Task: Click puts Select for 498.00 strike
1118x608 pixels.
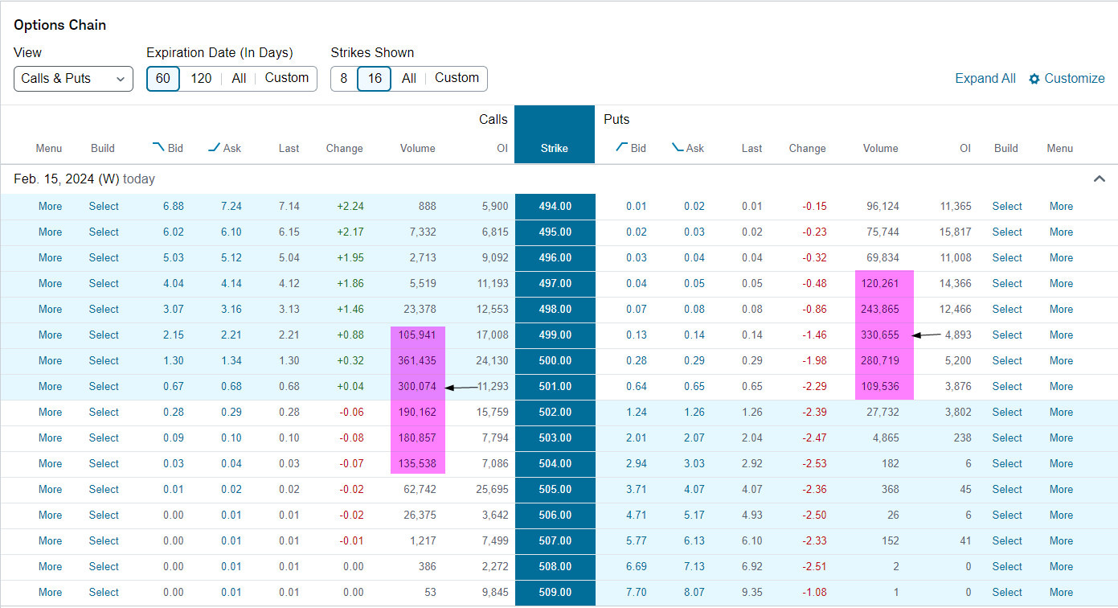Action: [1007, 310]
